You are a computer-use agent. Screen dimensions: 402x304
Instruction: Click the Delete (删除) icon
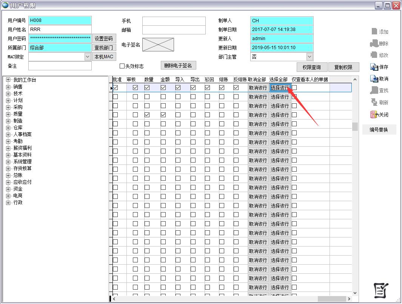(374, 43)
